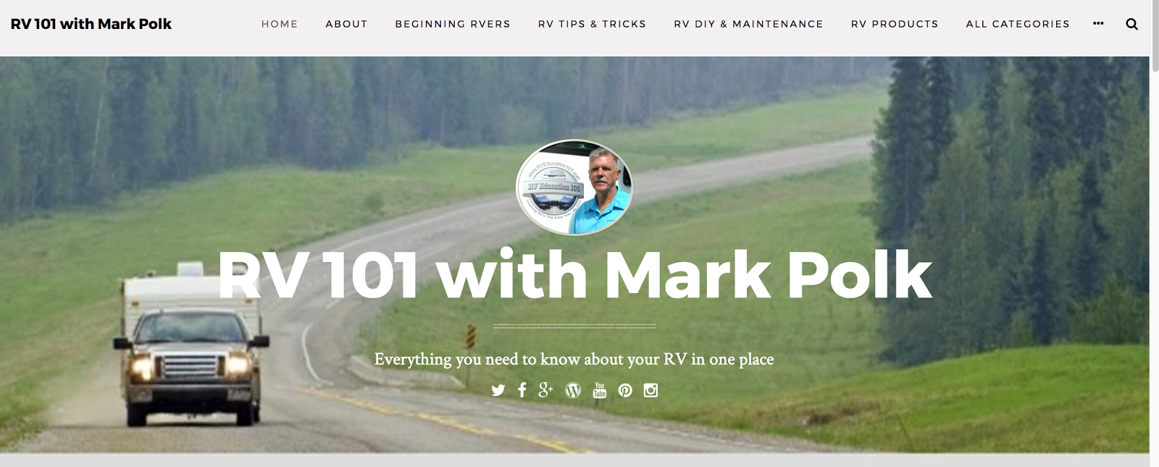Select RV Tips & Tricks menu
Viewport: 1159px width, 467px height.
click(592, 24)
